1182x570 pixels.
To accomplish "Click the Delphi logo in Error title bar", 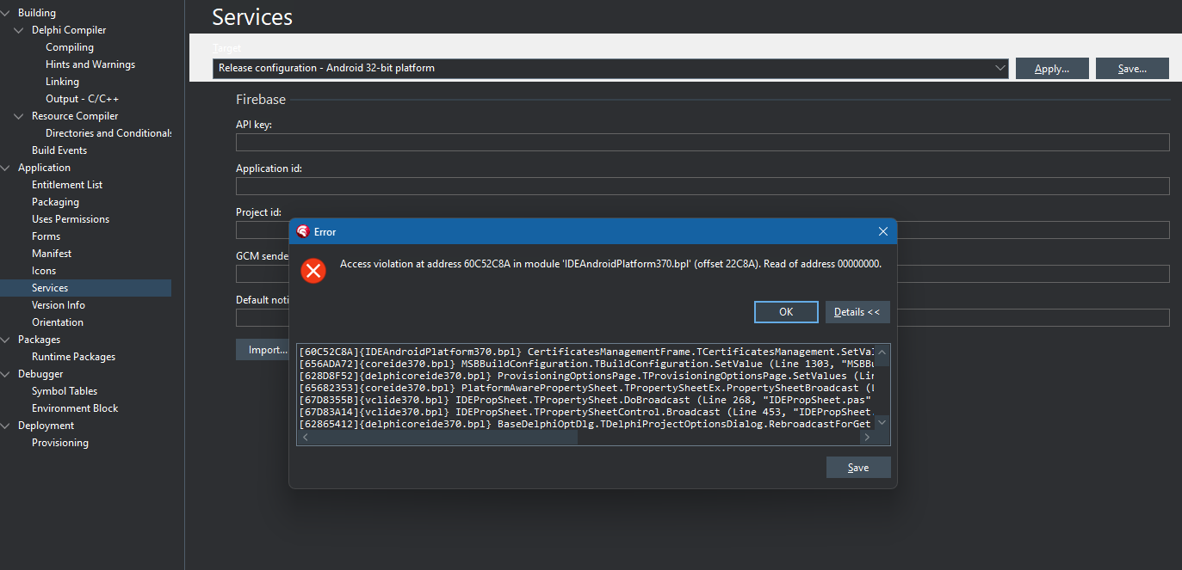I will coord(302,231).
